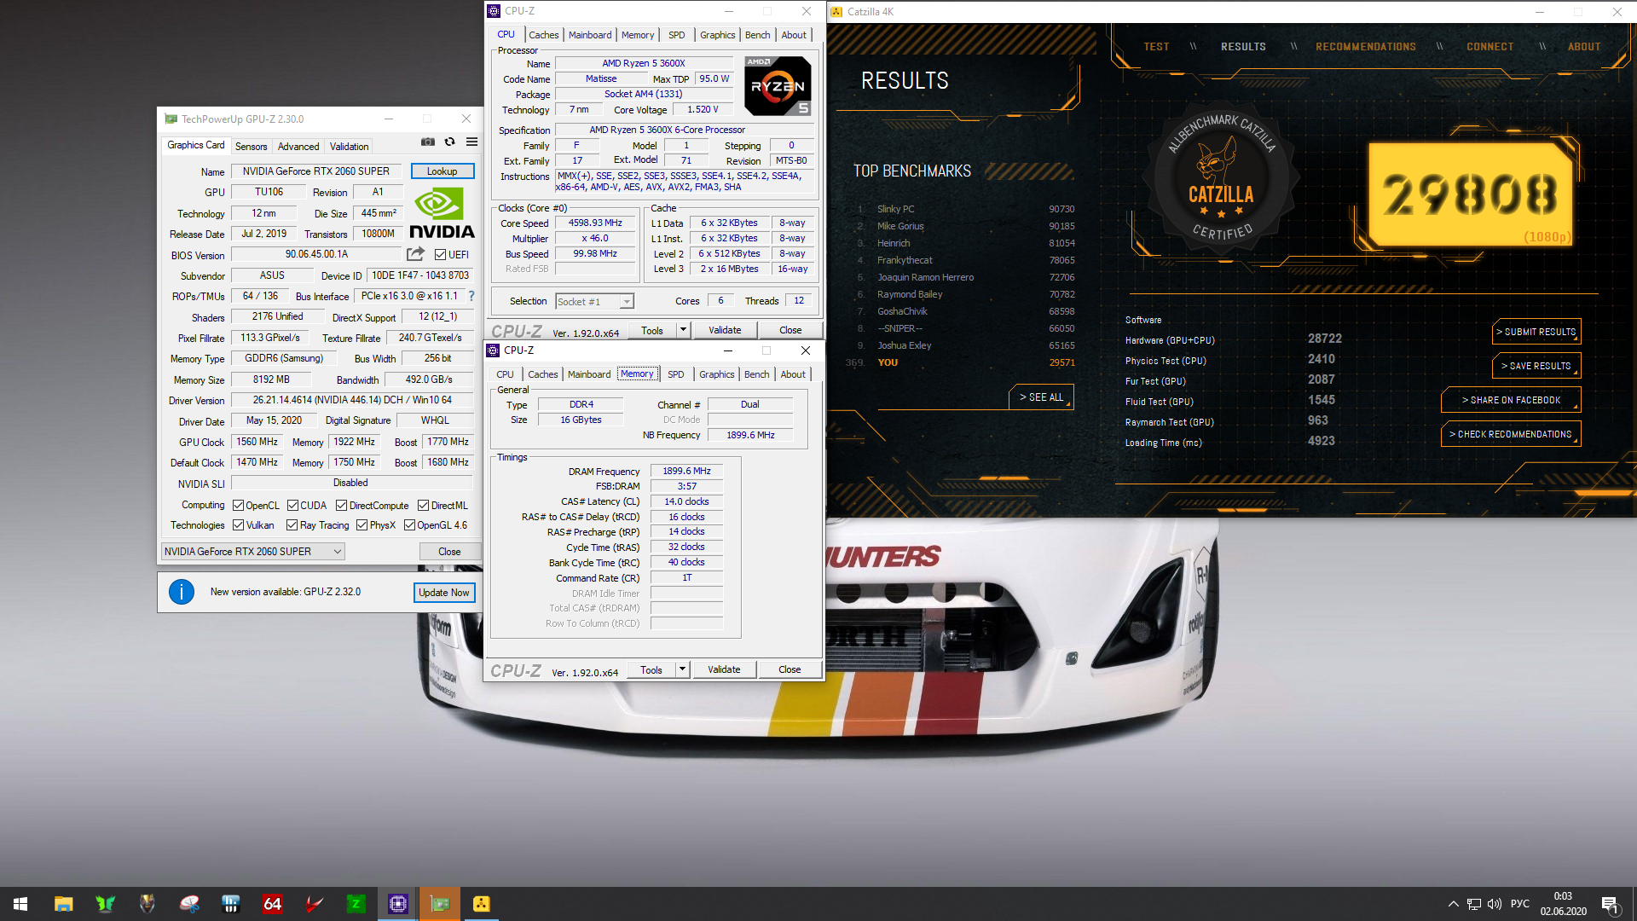Click the Tools button in lower CPU-Z
This screenshot has height=921, width=1637.
click(x=651, y=669)
